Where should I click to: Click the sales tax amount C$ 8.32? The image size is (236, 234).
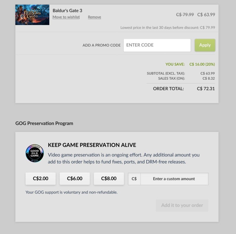[209, 78]
